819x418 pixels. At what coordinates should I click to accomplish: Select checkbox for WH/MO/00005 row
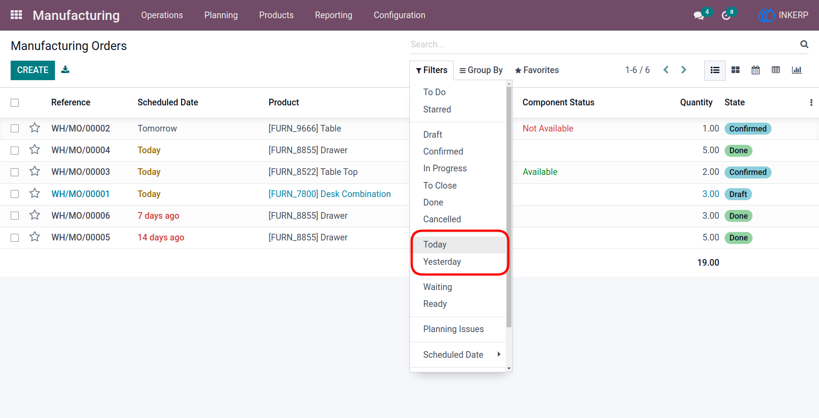click(15, 238)
